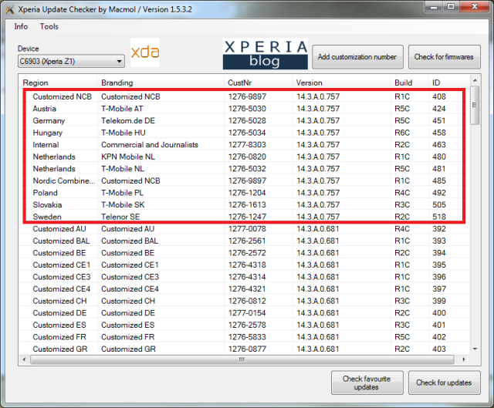Open the Info menu
The width and height of the screenshot is (494, 408).
tap(21, 26)
